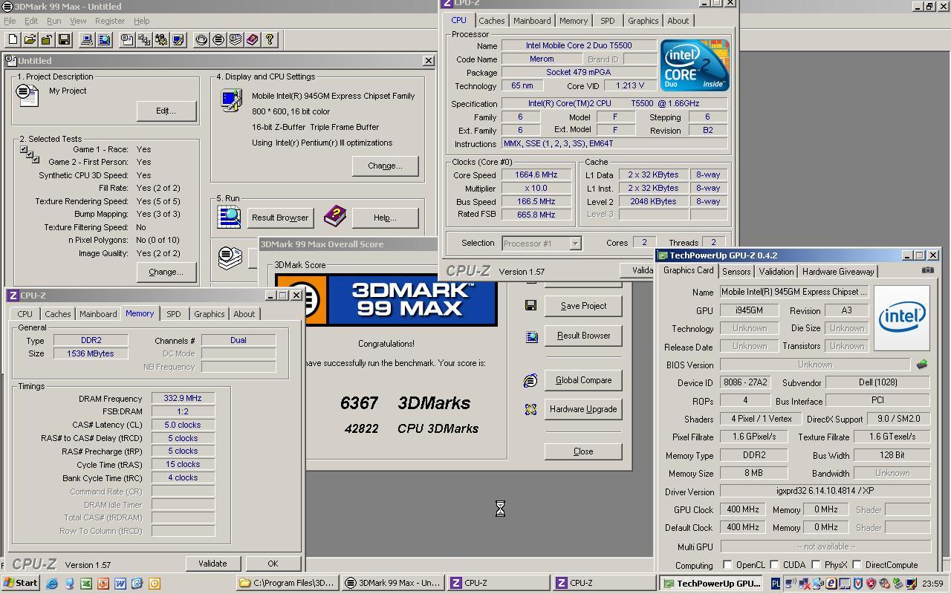Launch Internet Explorer from quick launch
The image size is (951, 594).
pos(52,584)
